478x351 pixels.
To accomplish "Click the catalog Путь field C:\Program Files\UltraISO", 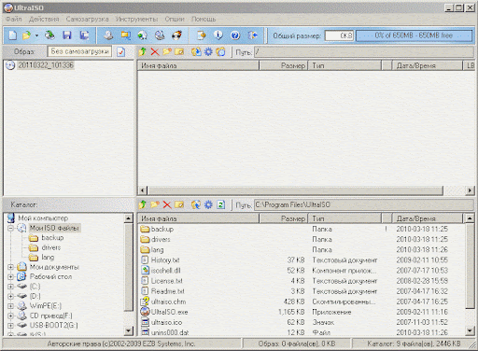I will pyautogui.click(x=363, y=204).
